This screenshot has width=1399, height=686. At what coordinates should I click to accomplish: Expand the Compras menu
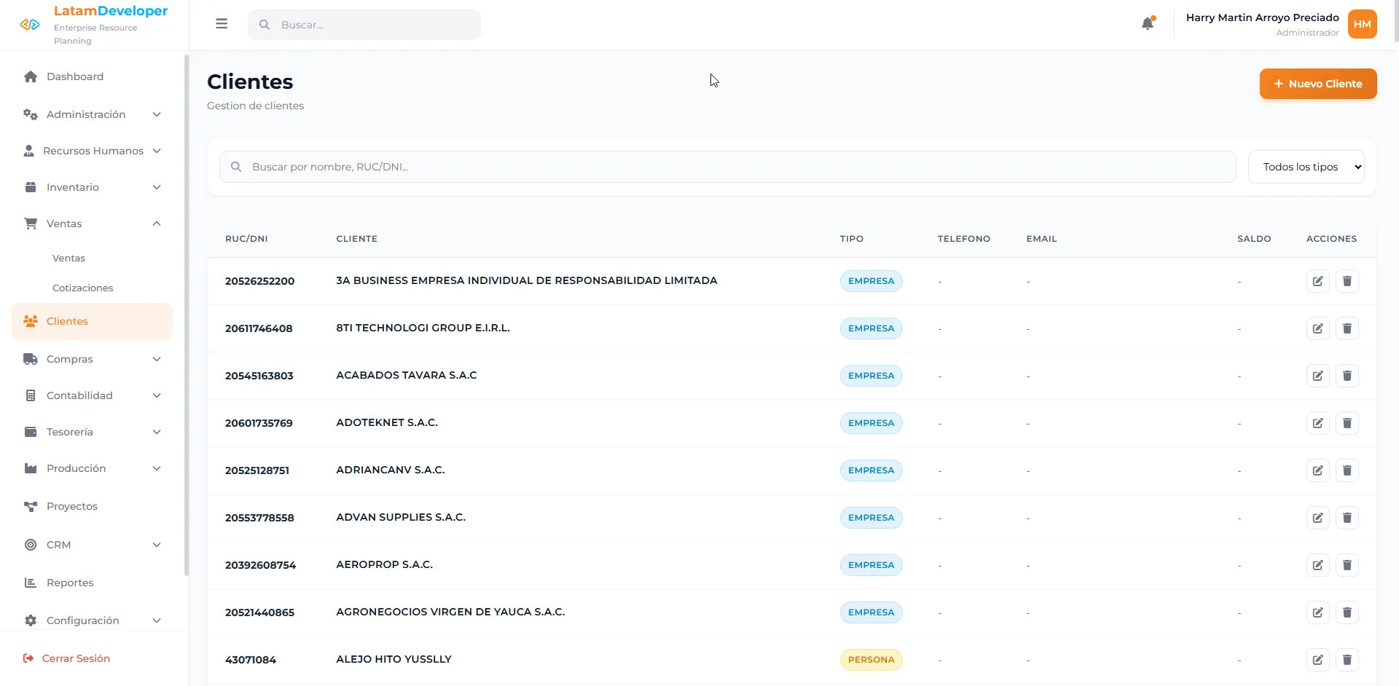pyautogui.click(x=92, y=359)
